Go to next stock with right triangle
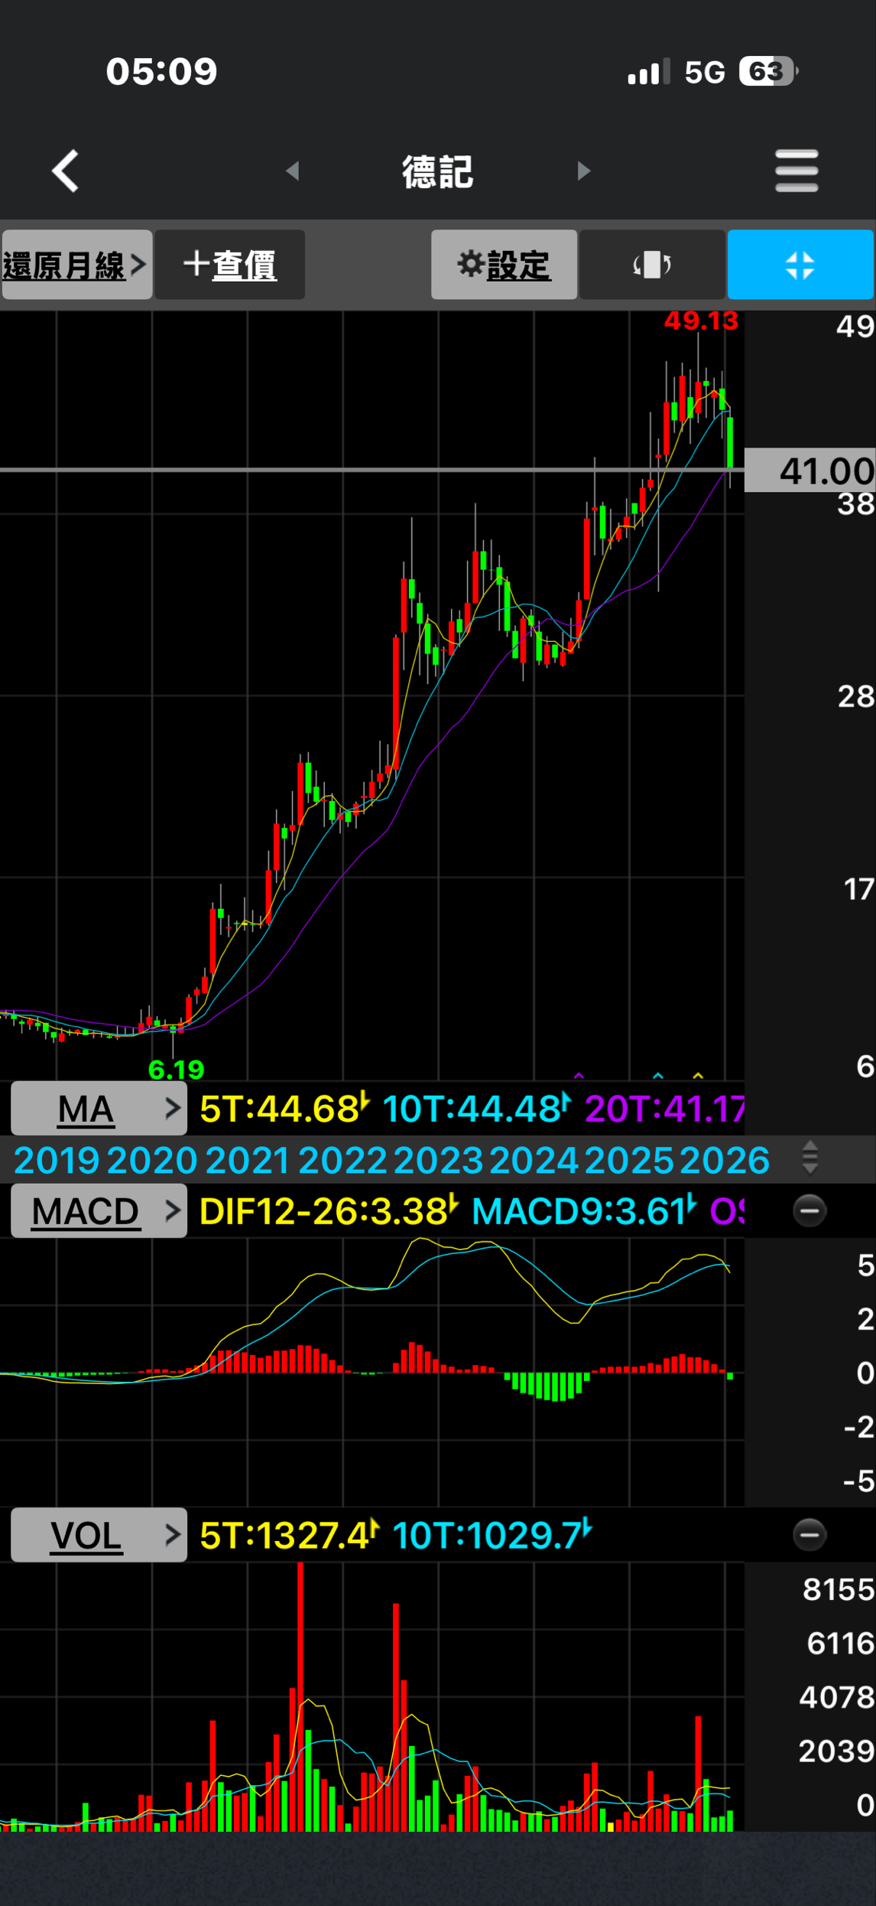This screenshot has height=1906, width=876. [x=584, y=171]
